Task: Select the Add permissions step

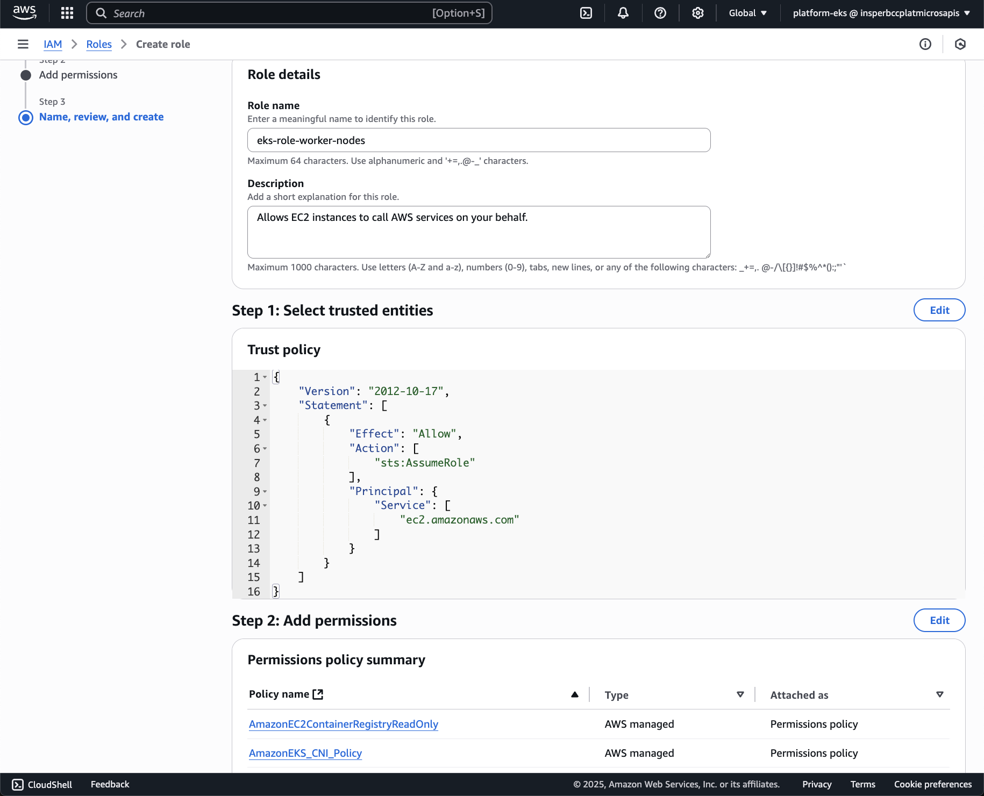Action: pyautogui.click(x=78, y=75)
